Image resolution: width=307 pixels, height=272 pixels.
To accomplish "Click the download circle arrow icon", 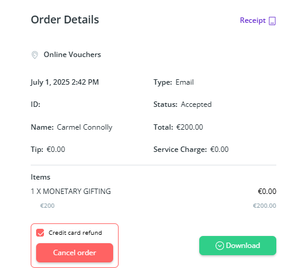I will coord(220,246).
